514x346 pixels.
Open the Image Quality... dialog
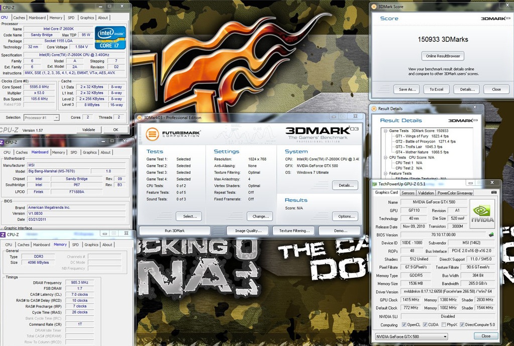(248, 230)
